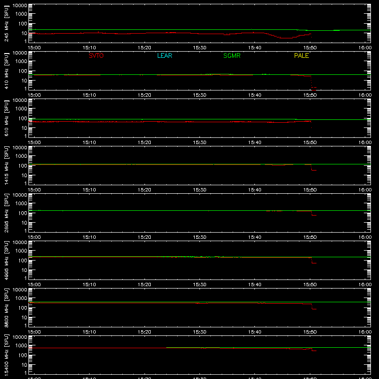This screenshot has height=379, width=379.
Task: Click 15:20 time label under 4995 MHz plot
Action: 144,285
